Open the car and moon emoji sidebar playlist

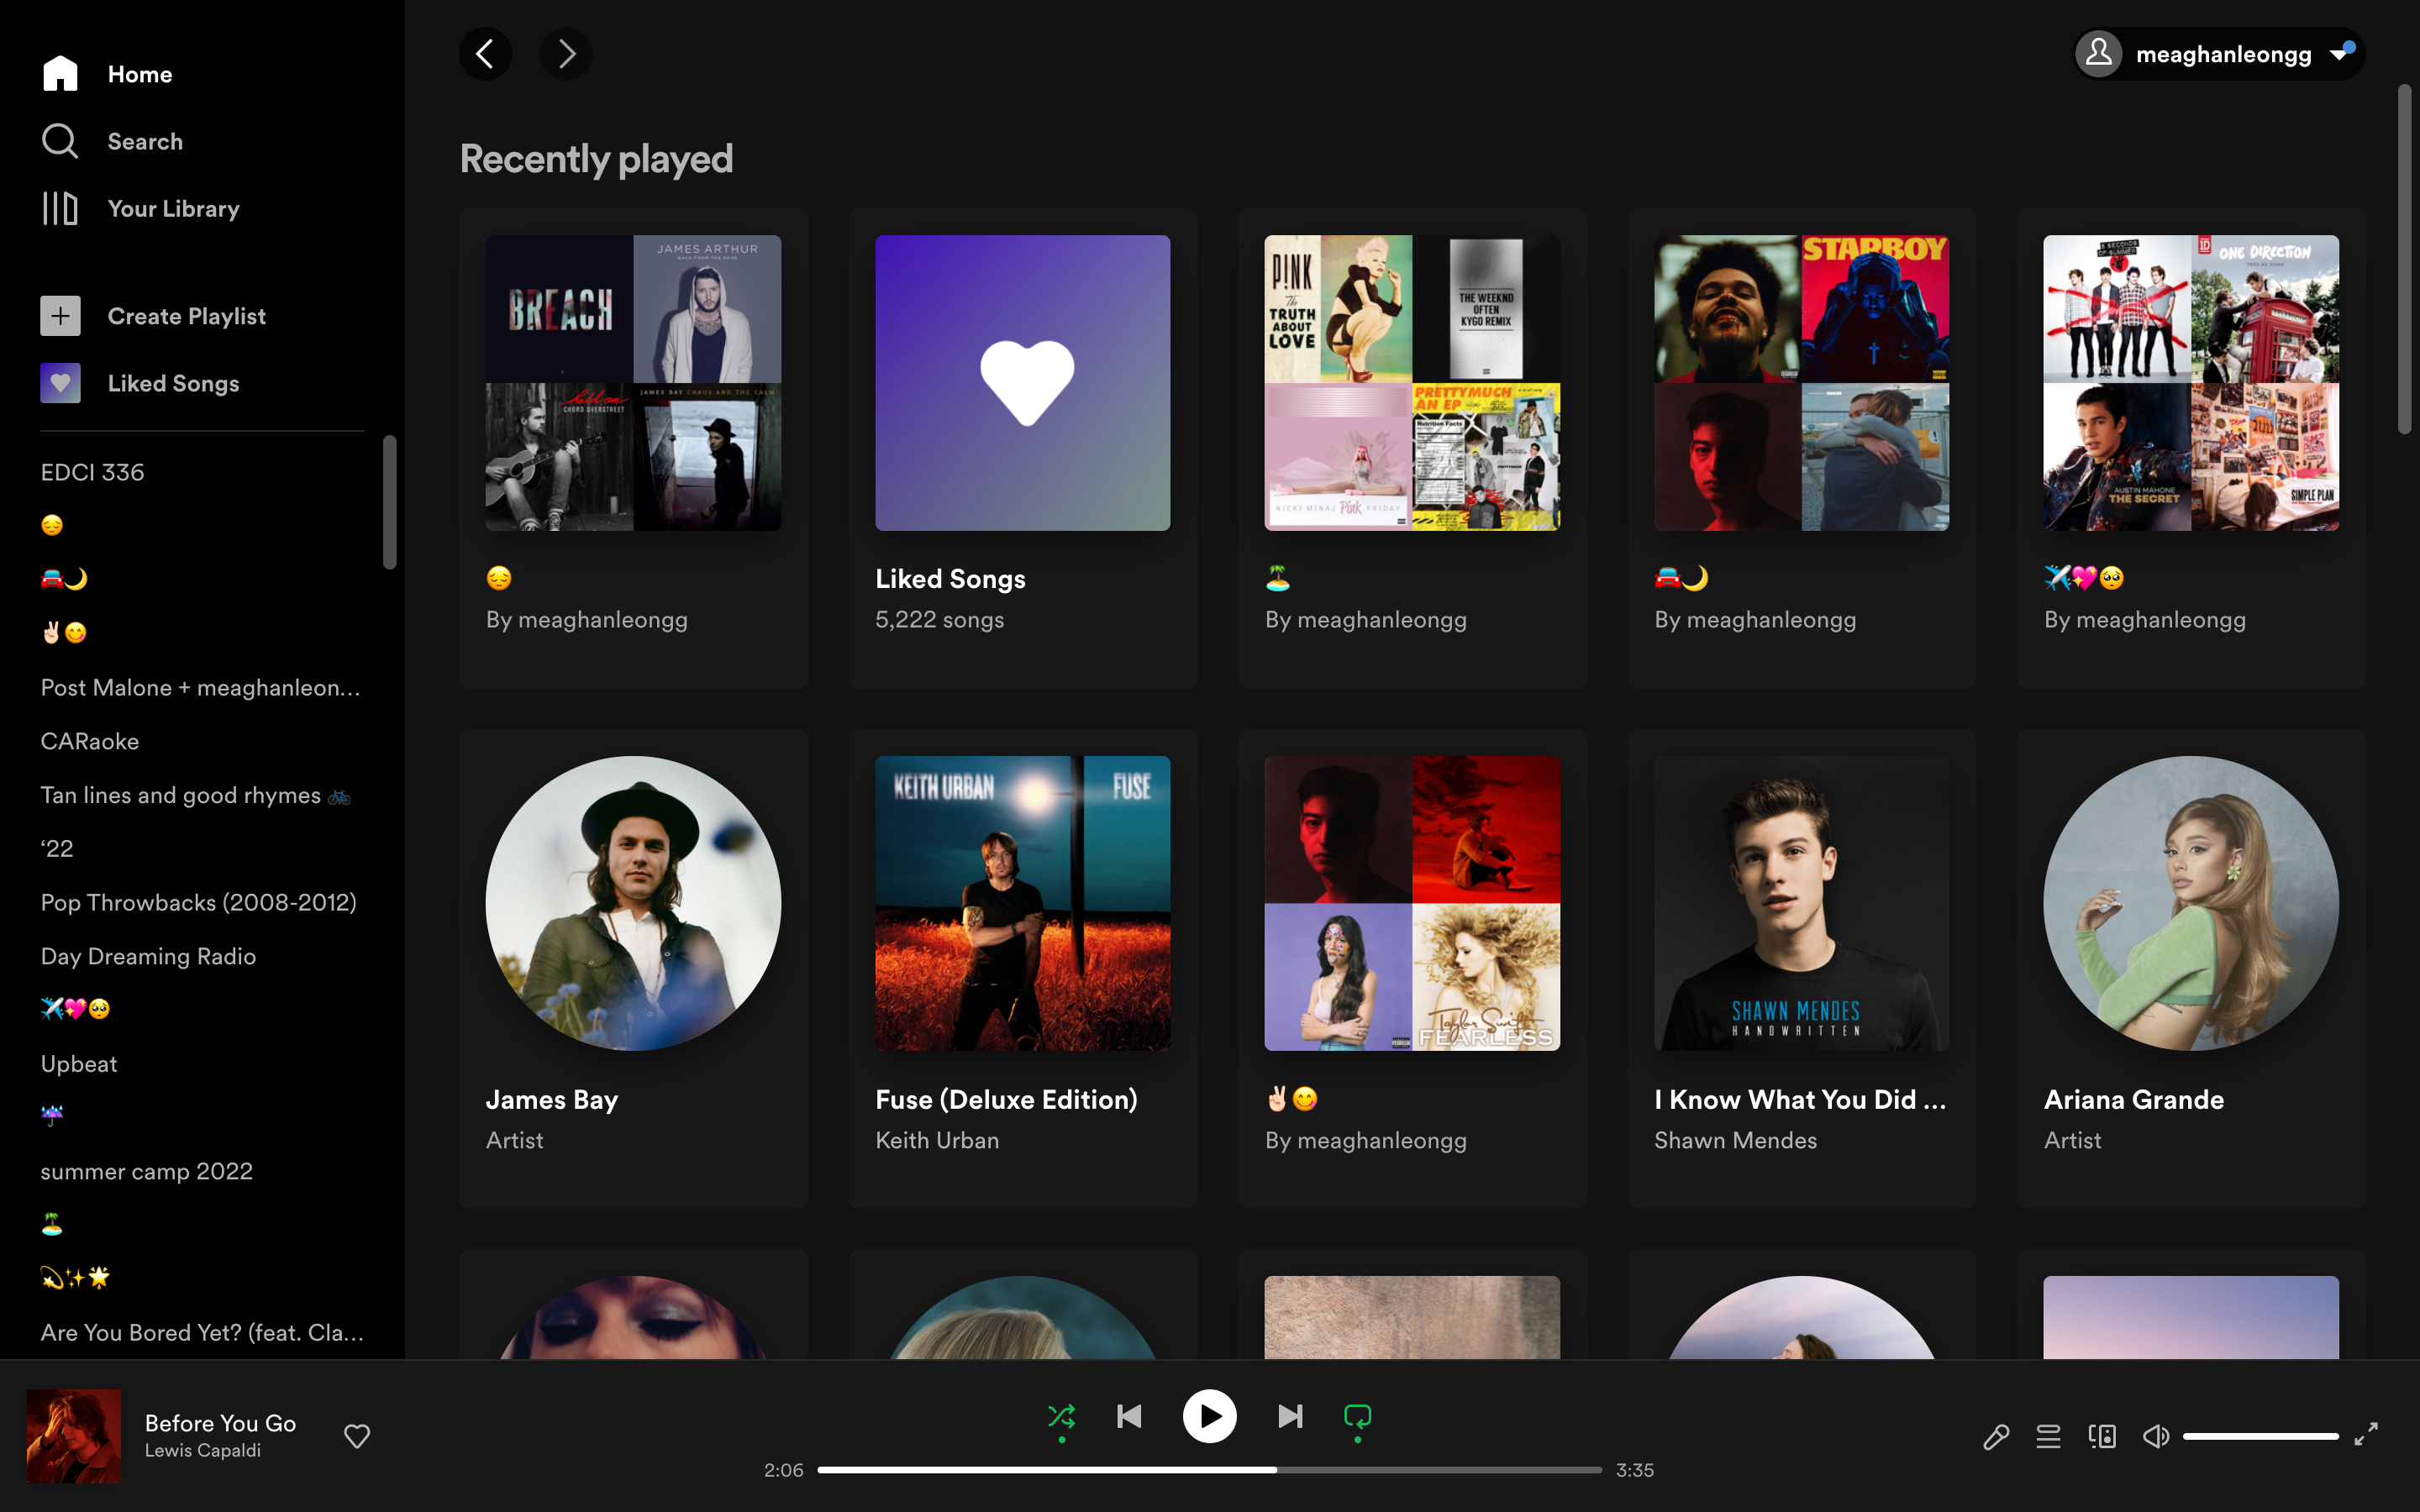click(x=64, y=579)
